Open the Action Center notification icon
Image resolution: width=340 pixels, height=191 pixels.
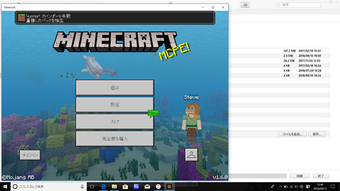click(333, 187)
